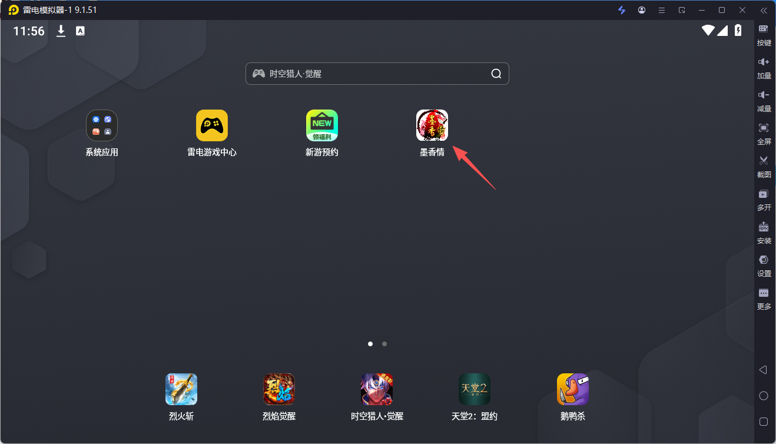Click the mini-window icon in title bar
Screen dimensions: 776x444
(682, 10)
